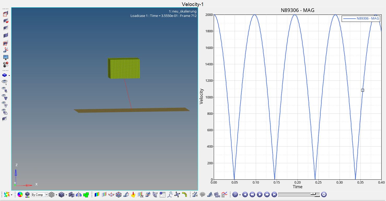The width and height of the screenshot is (386, 201).
Task: Click the Velocity-1 page title
Action: coord(193,4)
